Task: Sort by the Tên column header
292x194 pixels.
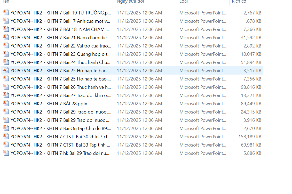Action: (x=6, y=2)
